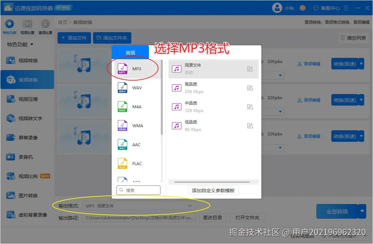
Task: Pick the M4A format icon
Action: (x=122, y=107)
